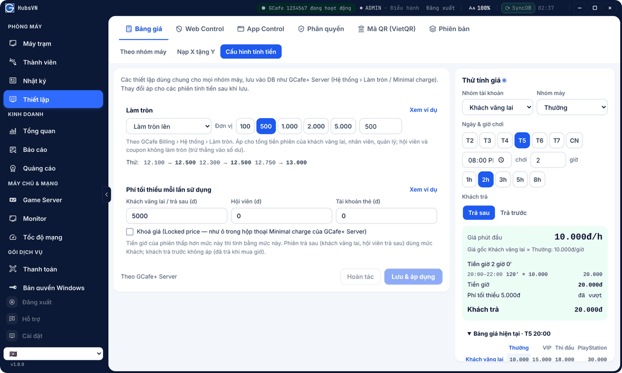The image size is (622, 373).
Task: Click the Hoàn tác button
Action: click(360, 277)
